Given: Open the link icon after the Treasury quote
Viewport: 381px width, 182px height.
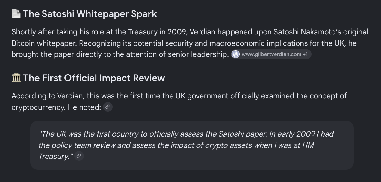Looking at the screenshot, I should [79, 156].
